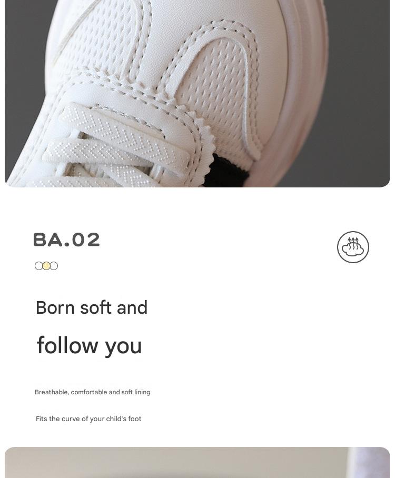Click the BA.02 section heading
This screenshot has width=395, height=478.
(66, 240)
